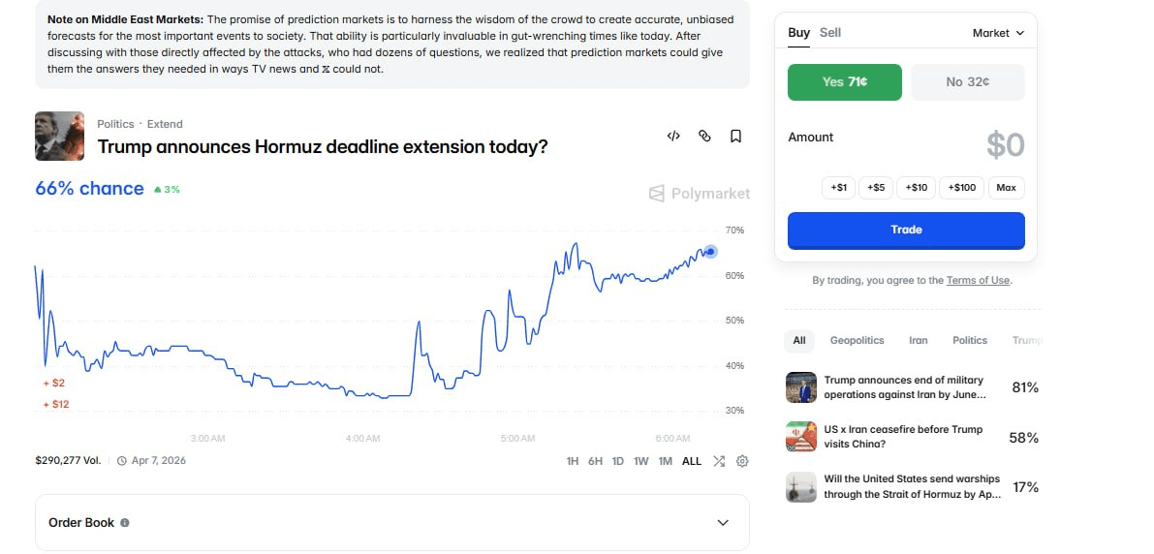Open the Market order type dropdown
1154x554 pixels.
(998, 33)
